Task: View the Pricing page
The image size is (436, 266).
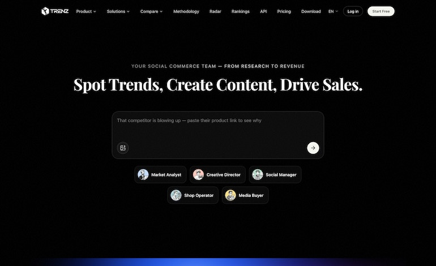Action: point(284,11)
